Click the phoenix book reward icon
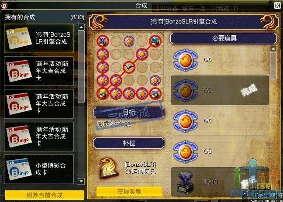Viewport: 283px width, 202px height. click(108, 168)
